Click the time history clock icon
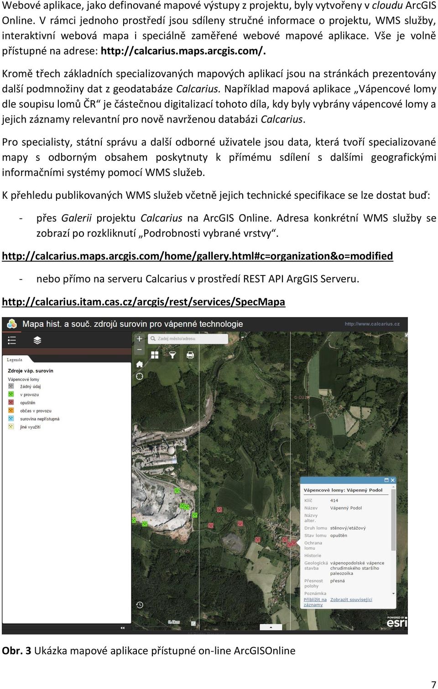The height and width of the screenshot is (689, 438). [x=140, y=605]
